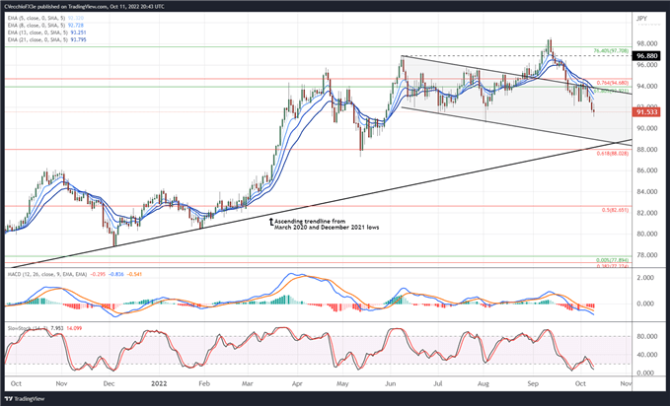Viewport: 670px width, 406px height.
Task: Click the 88.000 price axis label
Action: pos(647,150)
